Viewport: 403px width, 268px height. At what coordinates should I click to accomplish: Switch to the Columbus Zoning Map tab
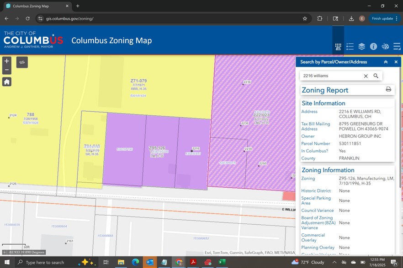[x=37, y=6]
